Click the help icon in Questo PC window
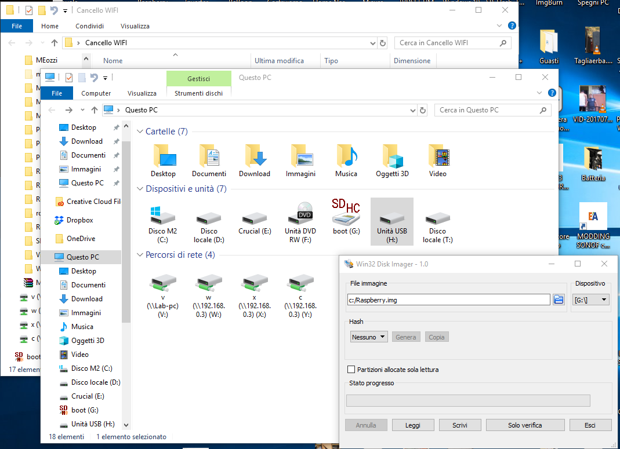 click(552, 93)
